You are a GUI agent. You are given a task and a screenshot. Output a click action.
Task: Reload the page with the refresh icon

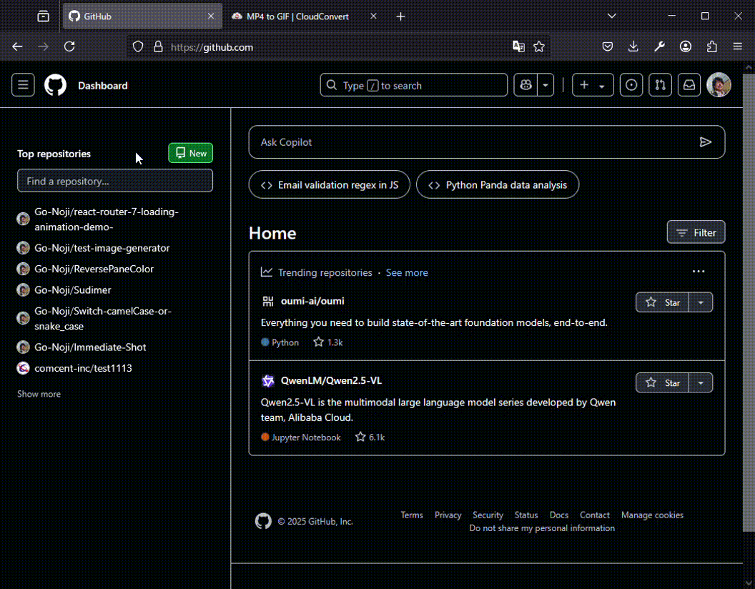pos(69,46)
